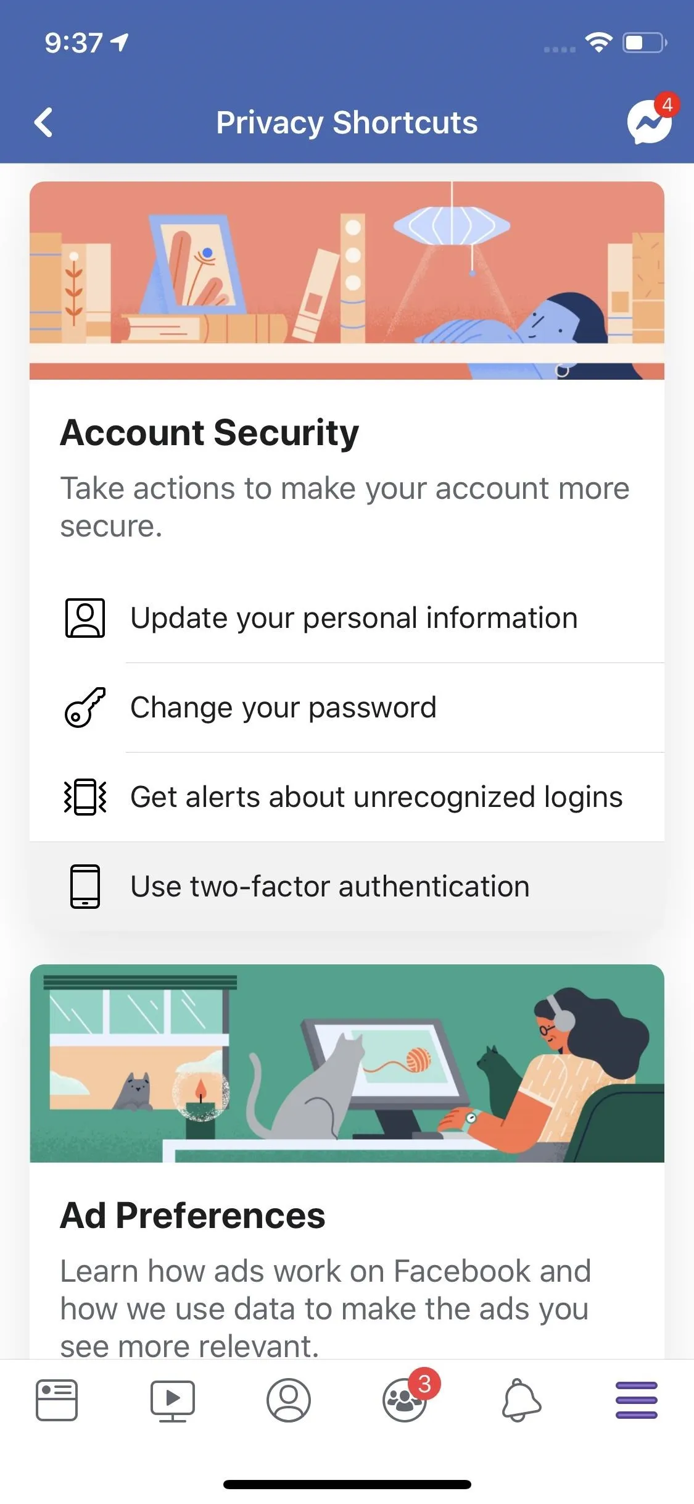Screen dimensions: 694x1504
Task: Tap the phone icon for two-factor authentication
Action: tap(85, 887)
